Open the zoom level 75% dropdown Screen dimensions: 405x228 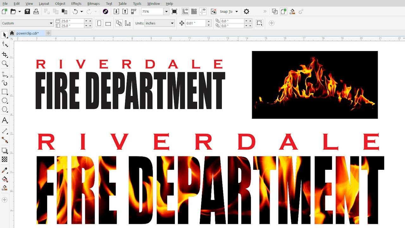click(x=166, y=11)
